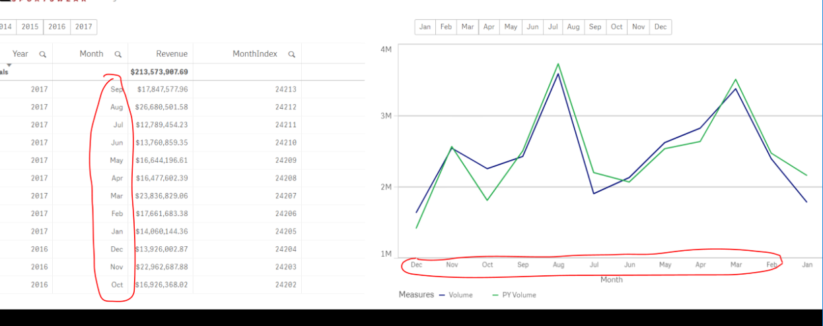Screen dimensions: 823x326
Task: Select MonthIndex value 24207
Action: (286, 196)
